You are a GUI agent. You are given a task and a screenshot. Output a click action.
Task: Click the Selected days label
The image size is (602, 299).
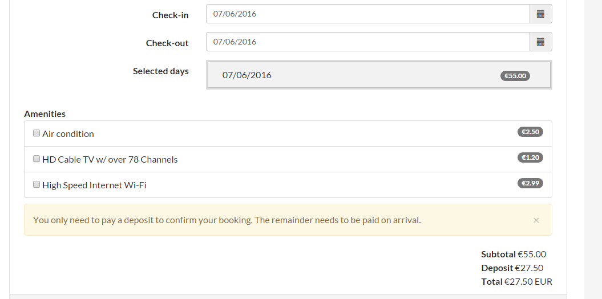(x=160, y=71)
